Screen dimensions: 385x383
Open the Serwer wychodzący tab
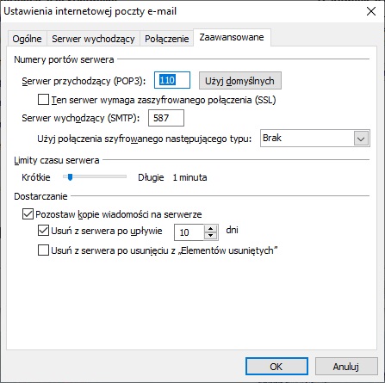[x=93, y=39]
